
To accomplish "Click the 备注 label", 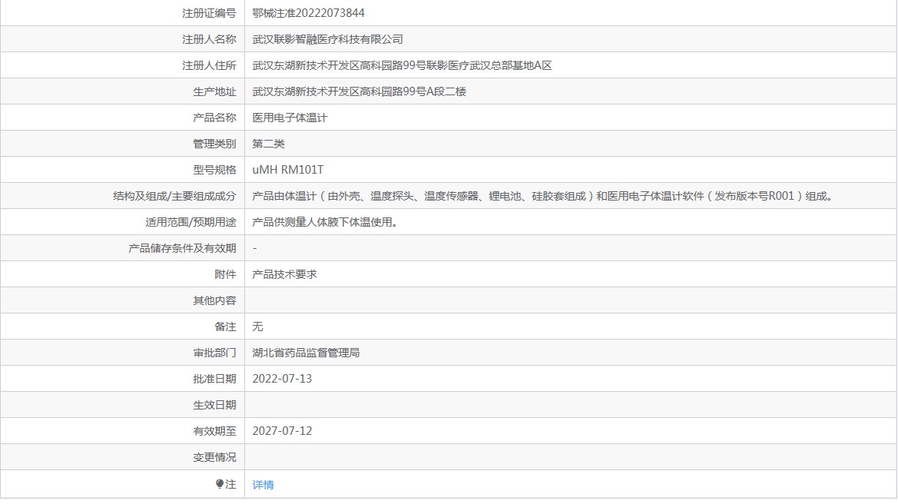I will click(x=225, y=327).
